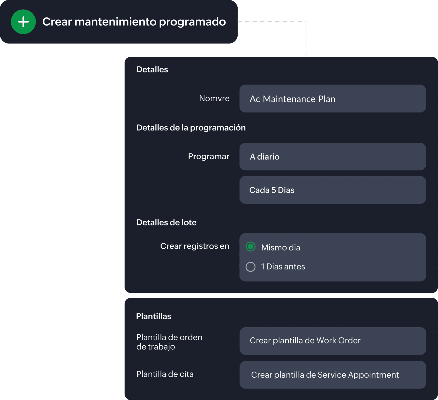Open the A diario schedule dropdown
The image size is (438, 400).
[x=332, y=157]
